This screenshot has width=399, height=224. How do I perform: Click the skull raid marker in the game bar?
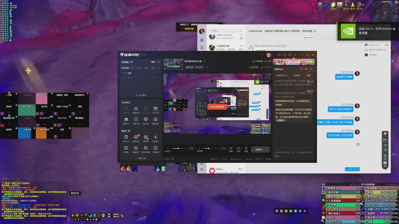click(x=103, y=216)
